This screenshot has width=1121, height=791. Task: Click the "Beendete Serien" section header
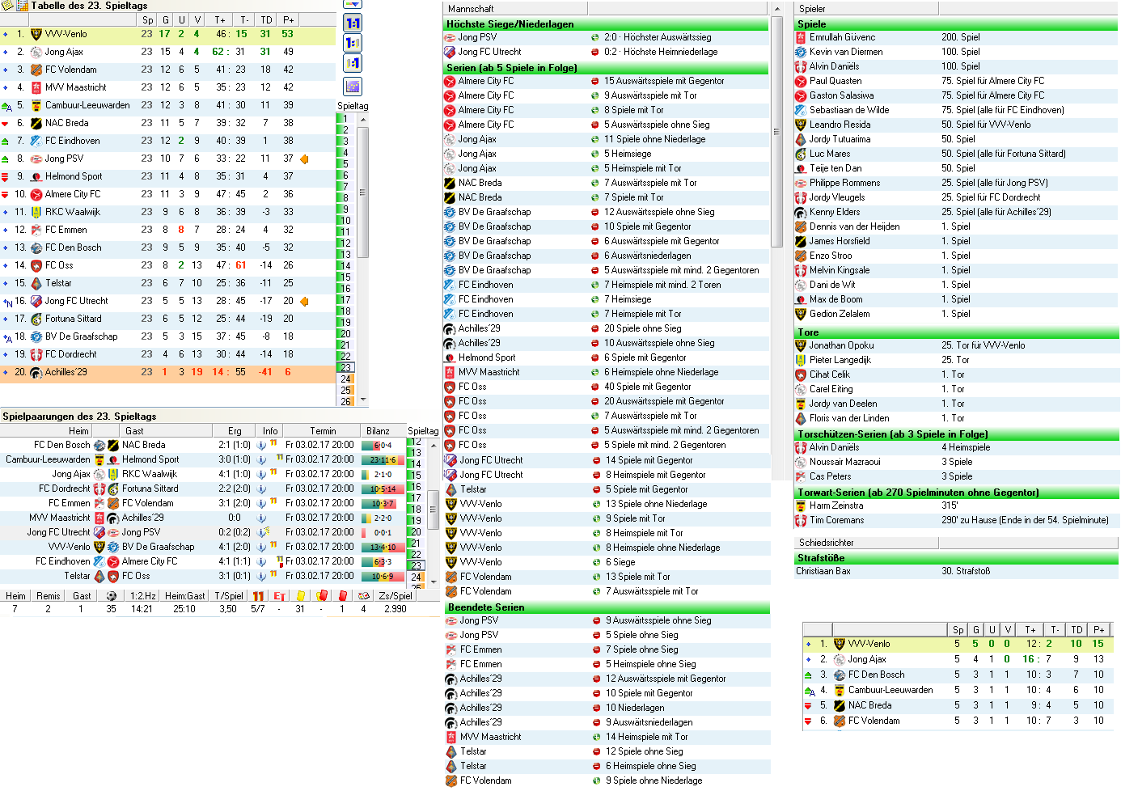pyautogui.click(x=607, y=607)
